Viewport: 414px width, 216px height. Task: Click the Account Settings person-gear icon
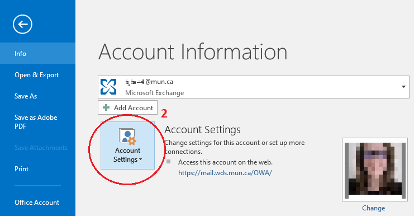click(128, 137)
